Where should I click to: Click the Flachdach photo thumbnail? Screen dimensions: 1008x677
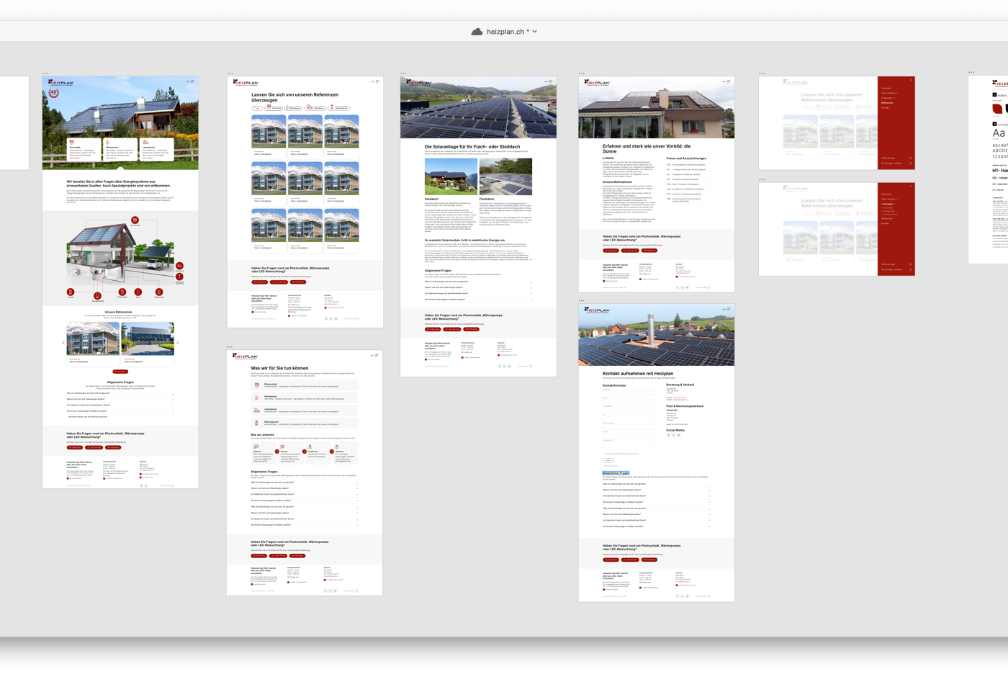[505, 177]
